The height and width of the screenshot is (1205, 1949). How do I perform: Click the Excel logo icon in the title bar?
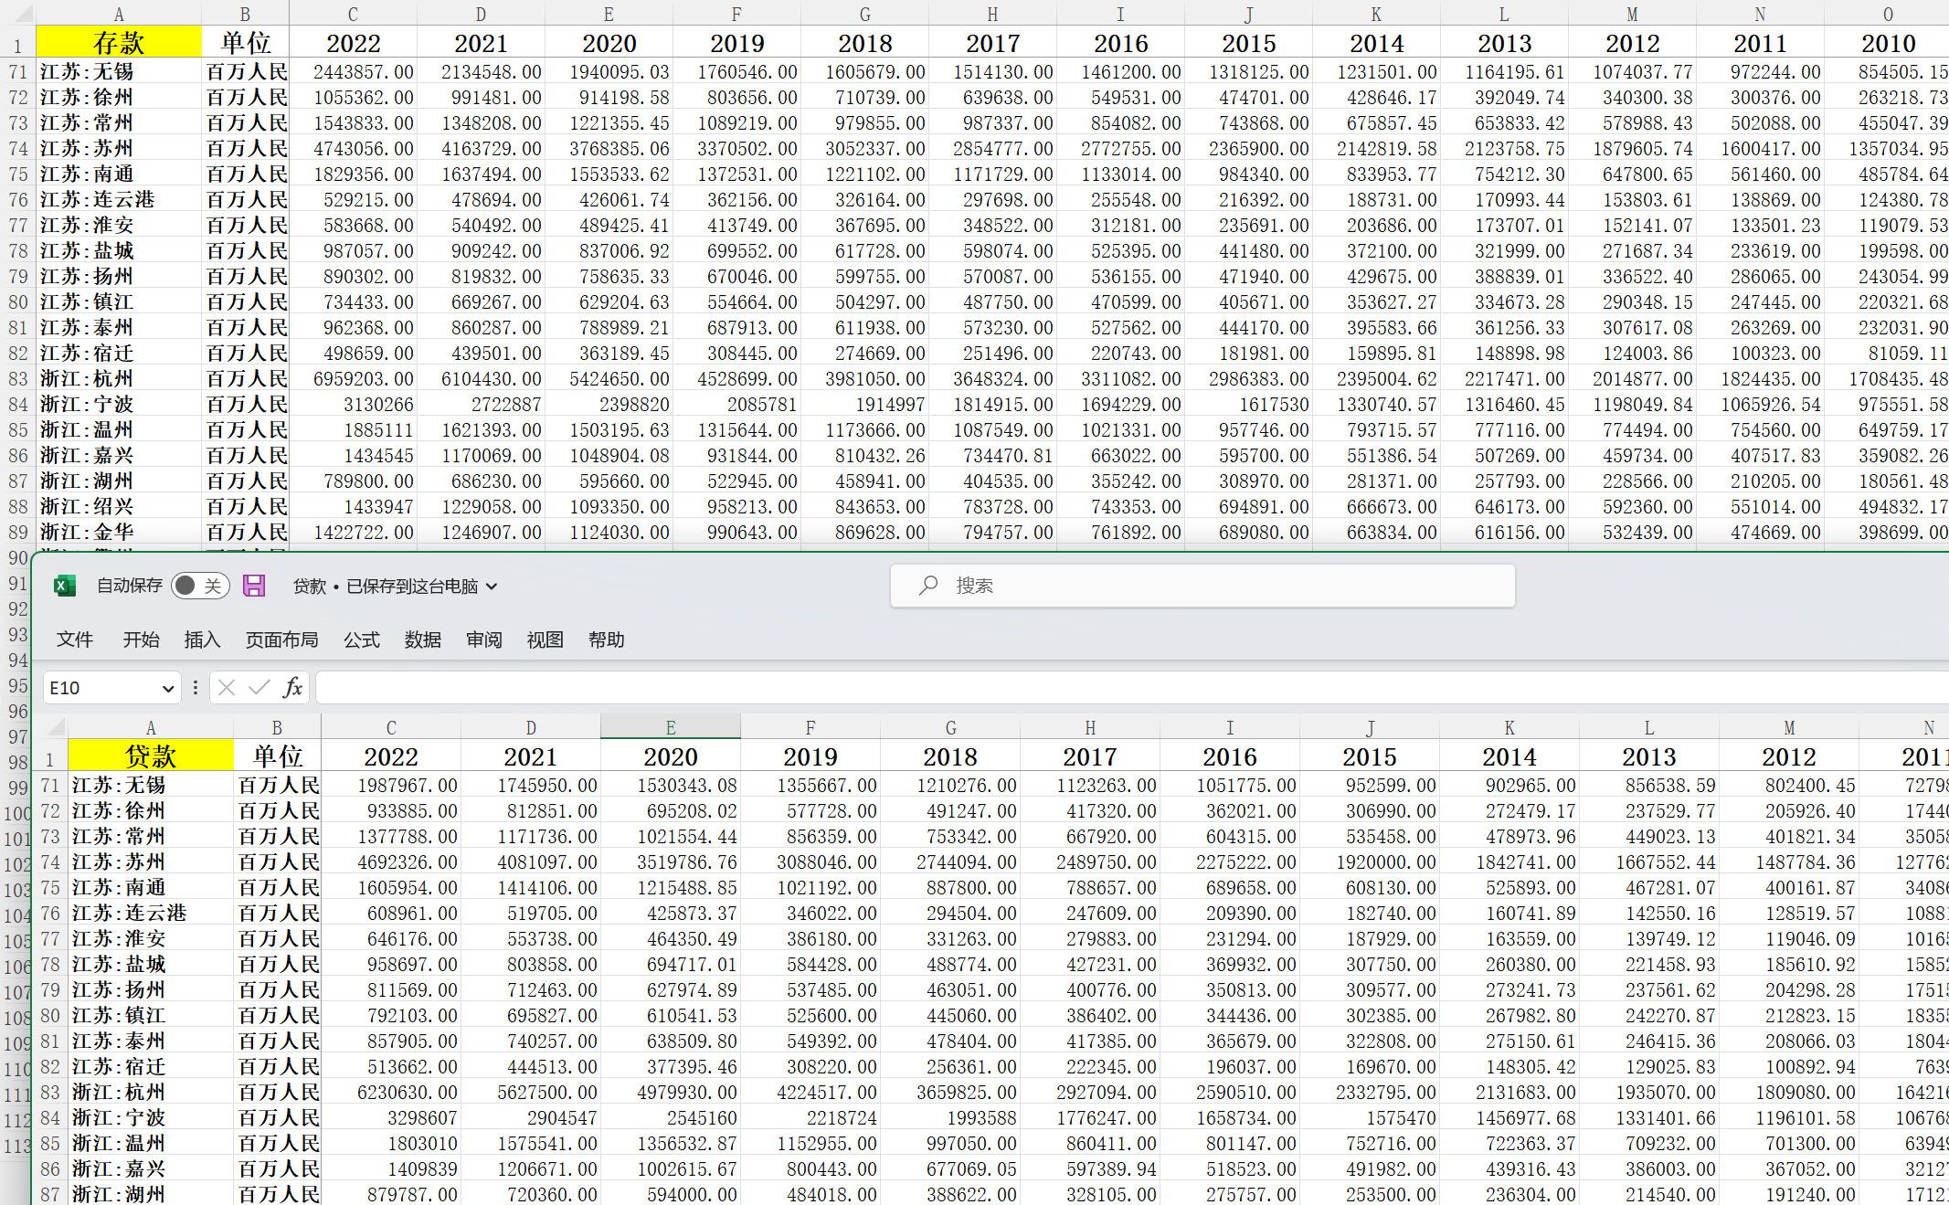65,587
